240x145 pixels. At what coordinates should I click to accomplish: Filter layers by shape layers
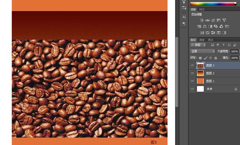tap(229, 45)
